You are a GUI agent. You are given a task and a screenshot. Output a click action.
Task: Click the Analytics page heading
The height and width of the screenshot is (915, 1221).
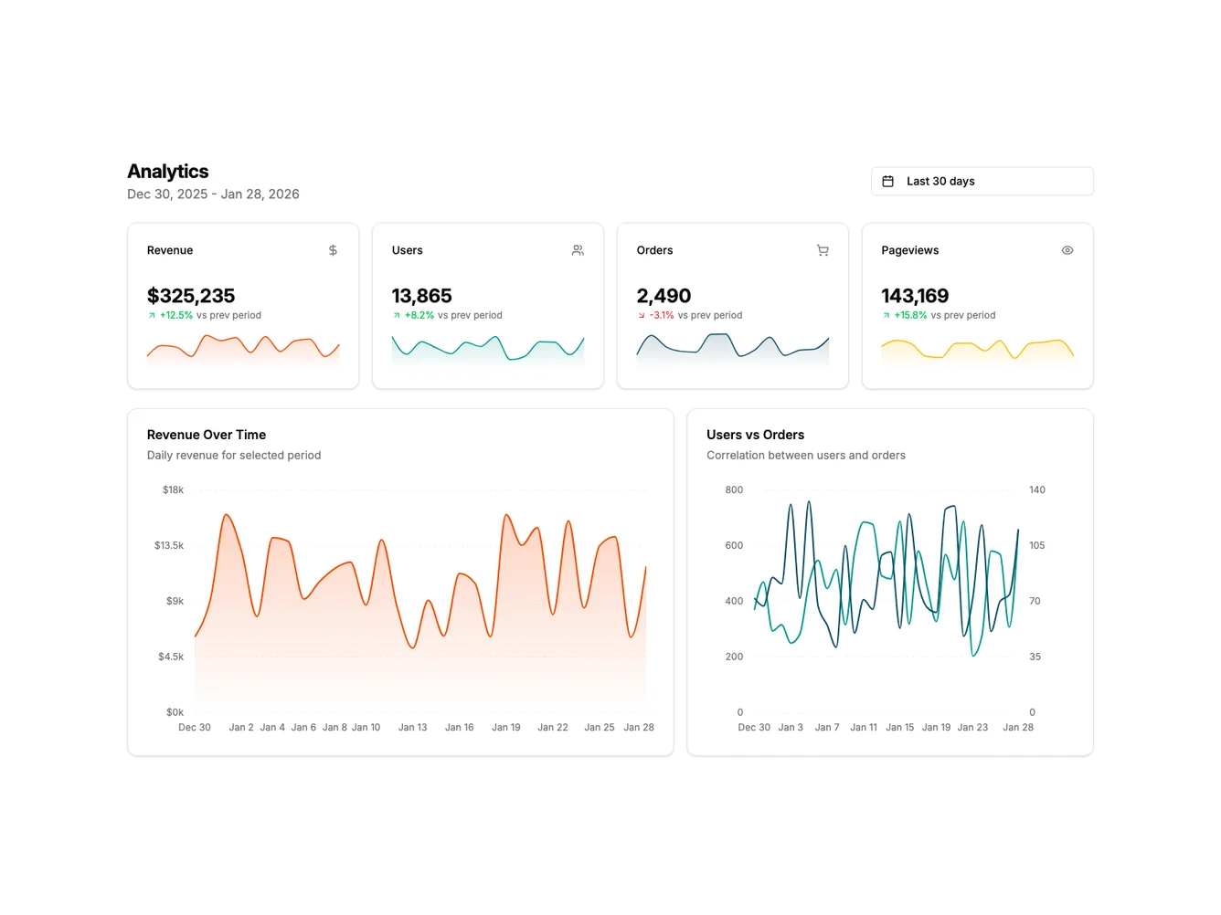167,172
